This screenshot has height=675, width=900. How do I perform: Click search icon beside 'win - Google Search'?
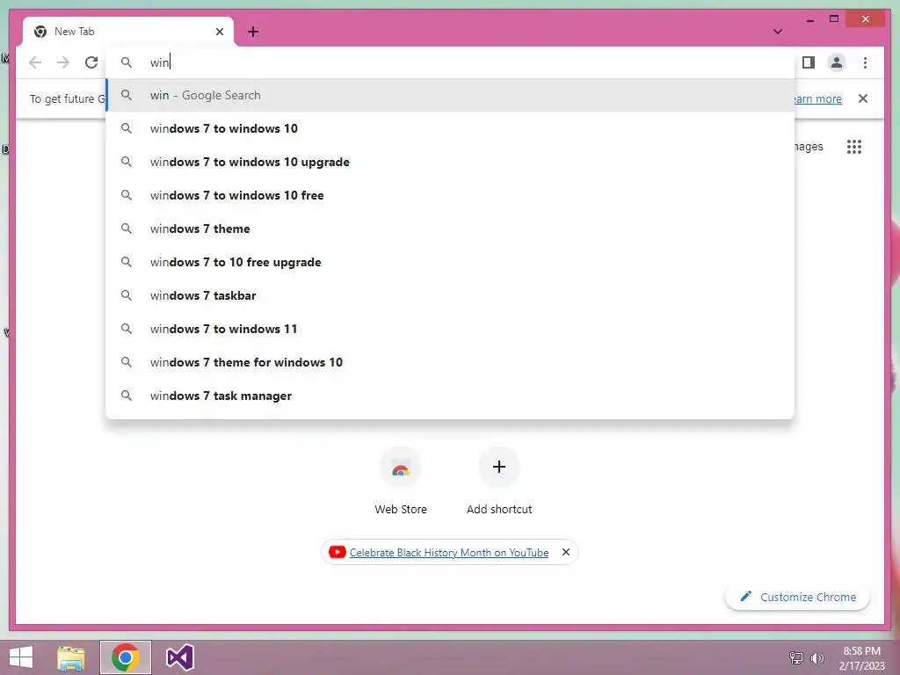(x=127, y=95)
